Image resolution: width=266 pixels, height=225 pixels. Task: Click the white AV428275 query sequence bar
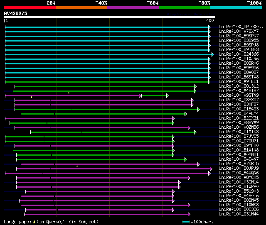(x=110, y=17)
